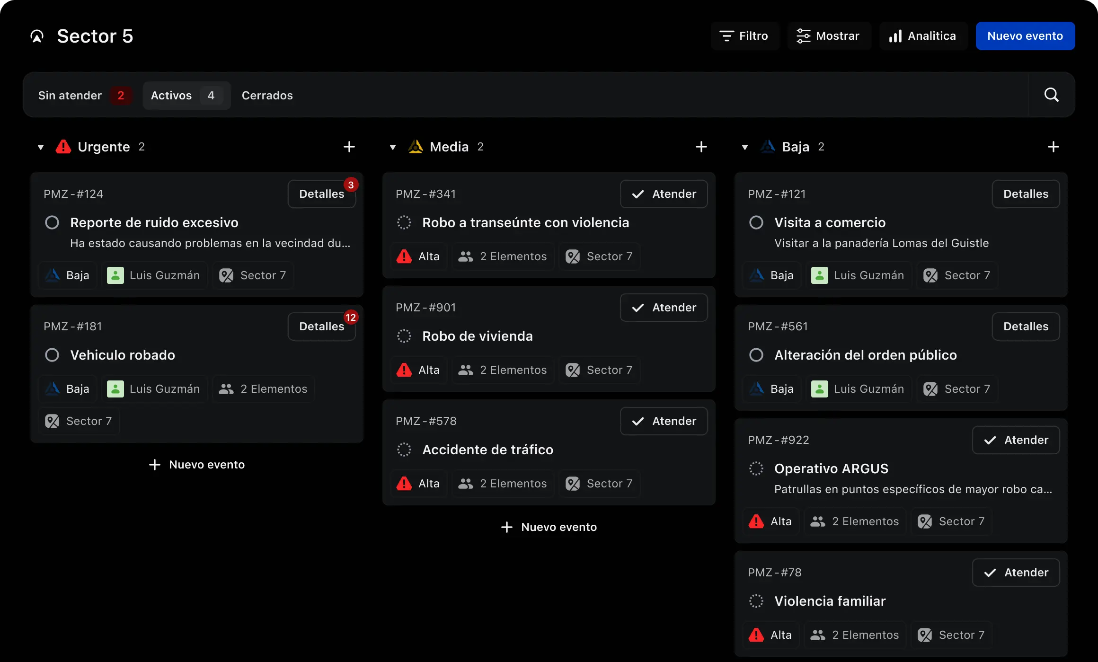
Task: Click the blue Nuevo evento button
Action: click(x=1025, y=36)
